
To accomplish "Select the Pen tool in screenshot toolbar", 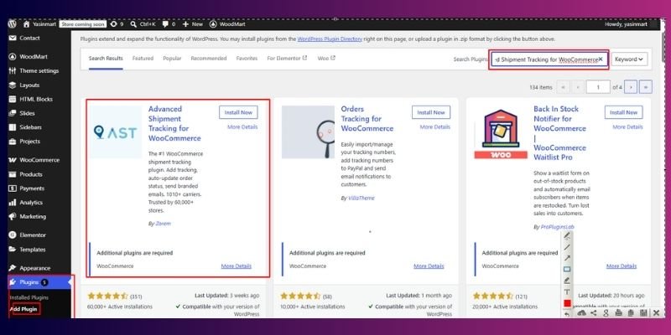I will tap(567, 235).
